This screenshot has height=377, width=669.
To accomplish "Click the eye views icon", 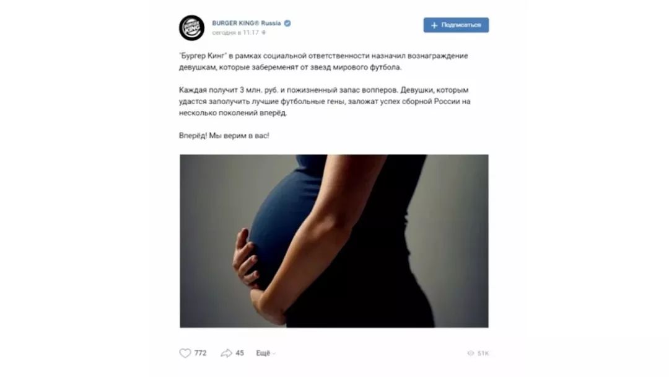I will coord(471,353).
